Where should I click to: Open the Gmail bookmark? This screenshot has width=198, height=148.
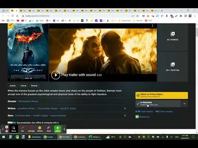point(3,21)
